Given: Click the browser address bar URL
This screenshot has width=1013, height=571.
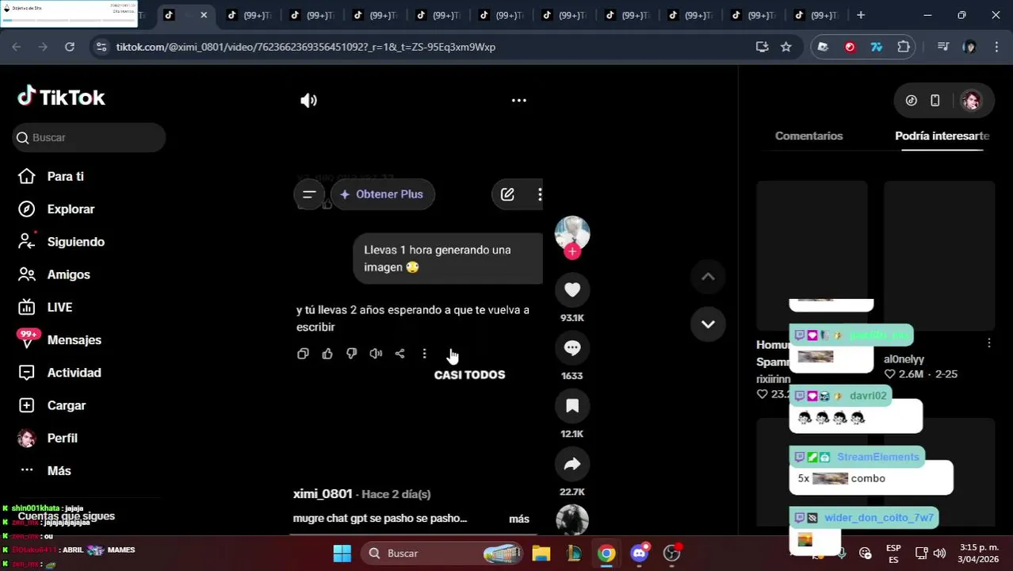Looking at the screenshot, I should pos(306,47).
